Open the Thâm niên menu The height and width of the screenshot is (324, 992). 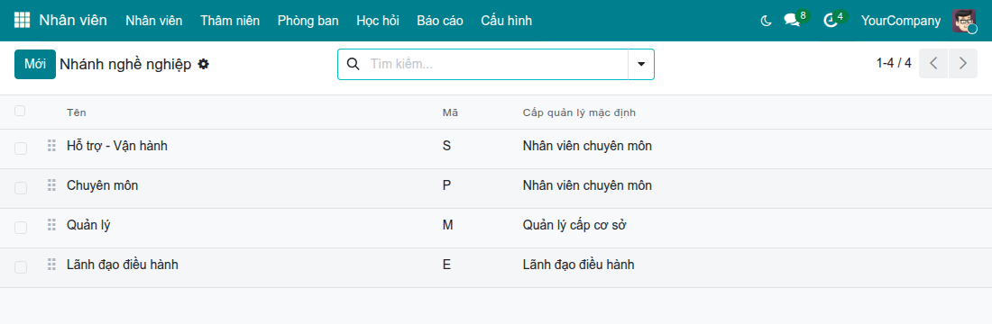(x=230, y=21)
